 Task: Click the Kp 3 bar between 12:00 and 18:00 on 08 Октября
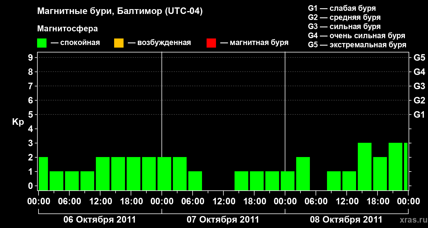pyautogui.click(x=365, y=166)
